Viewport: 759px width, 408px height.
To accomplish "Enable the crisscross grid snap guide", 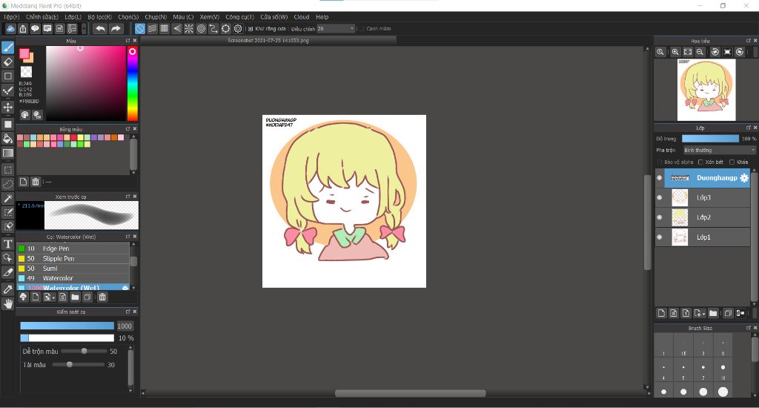I will point(165,29).
